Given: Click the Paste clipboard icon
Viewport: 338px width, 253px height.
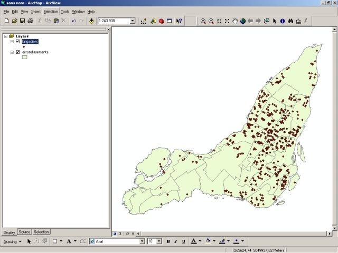Looking at the screenshot, I should pyautogui.click(x=56, y=21).
